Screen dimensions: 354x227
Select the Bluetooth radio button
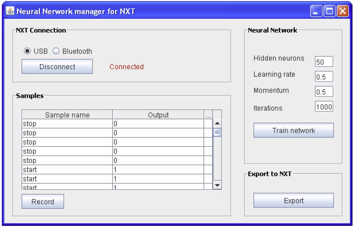click(x=56, y=51)
